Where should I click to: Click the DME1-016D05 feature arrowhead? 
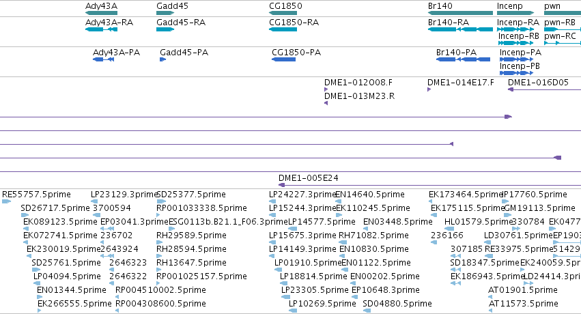tap(510, 89)
